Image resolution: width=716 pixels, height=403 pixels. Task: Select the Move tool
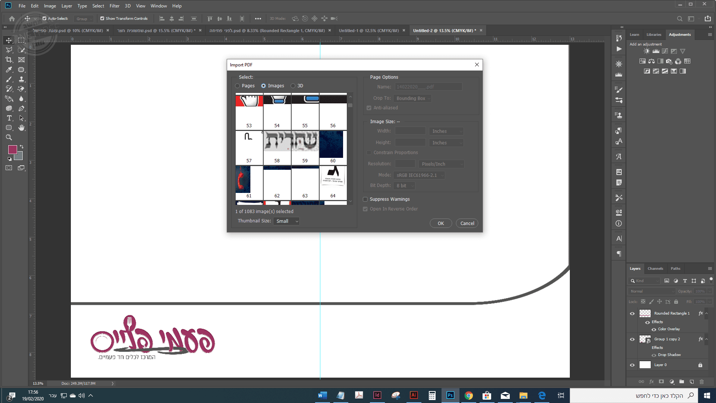(x=9, y=40)
